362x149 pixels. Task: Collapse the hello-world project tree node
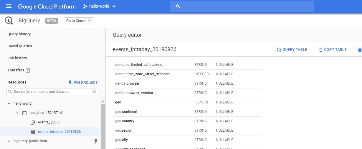click(9, 104)
